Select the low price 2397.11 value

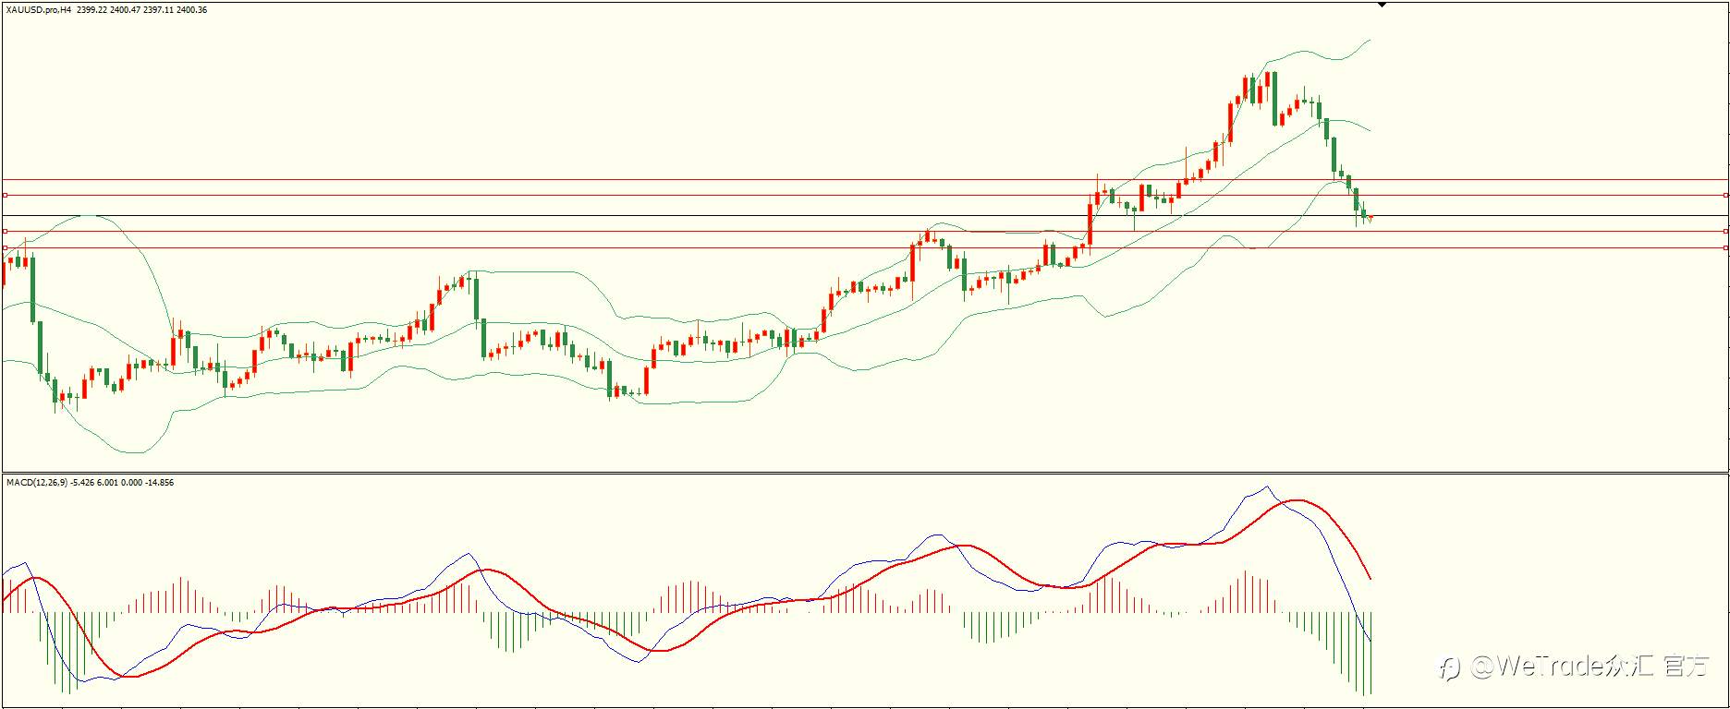pos(159,10)
